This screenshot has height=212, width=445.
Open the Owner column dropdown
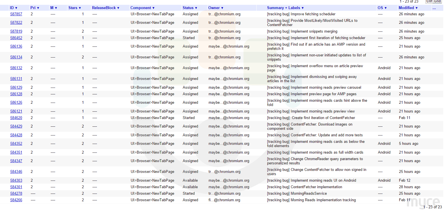pyautogui.click(x=216, y=8)
